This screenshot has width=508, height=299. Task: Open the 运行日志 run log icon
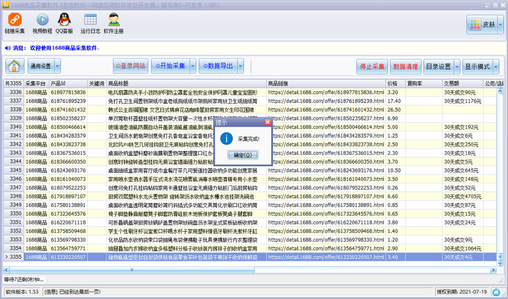(x=90, y=20)
